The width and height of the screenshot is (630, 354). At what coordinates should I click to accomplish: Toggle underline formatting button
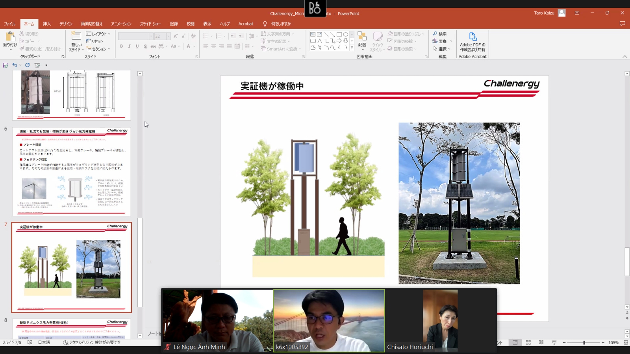tap(137, 46)
